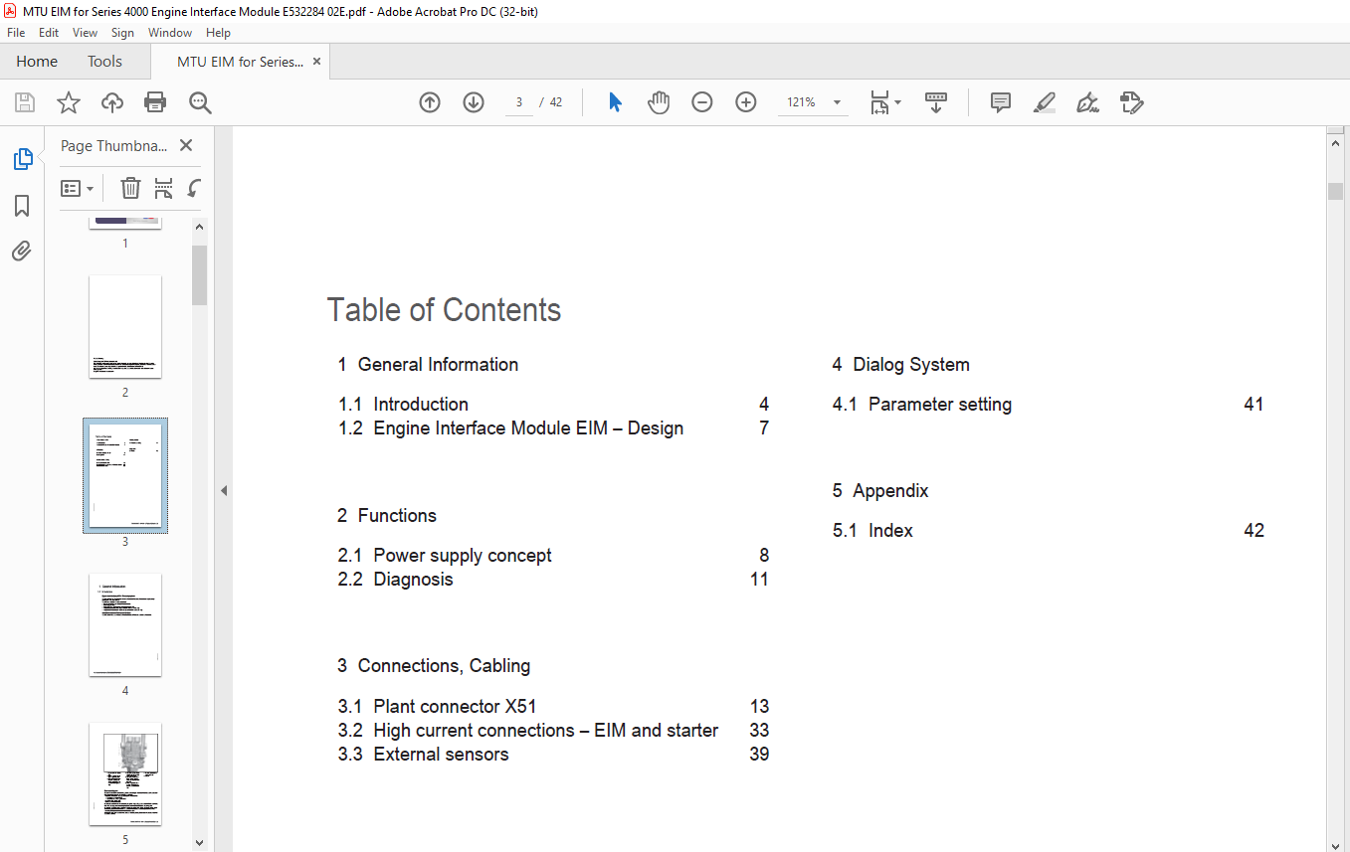
Task: Print the document with printer icon
Action: coord(155,102)
